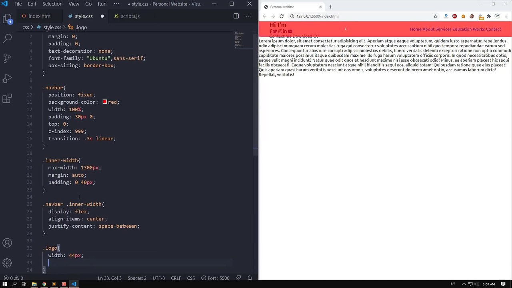Viewport: 512px width, 288px height.
Task: Click the VS Code logo icon in title bar
Action: [x=4, y=4]
